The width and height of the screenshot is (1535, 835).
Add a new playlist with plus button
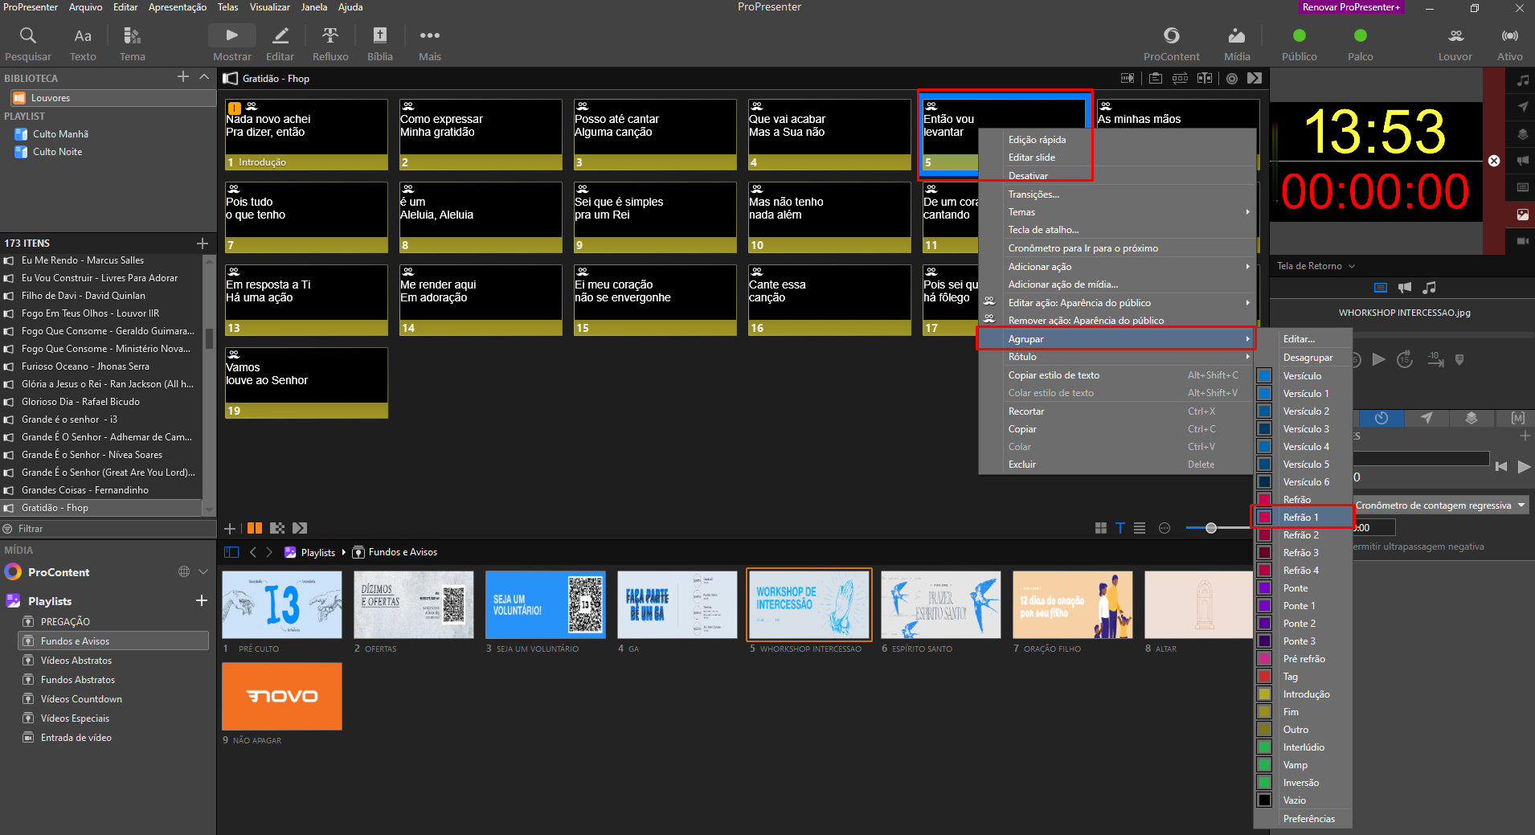tap(201, 600)
